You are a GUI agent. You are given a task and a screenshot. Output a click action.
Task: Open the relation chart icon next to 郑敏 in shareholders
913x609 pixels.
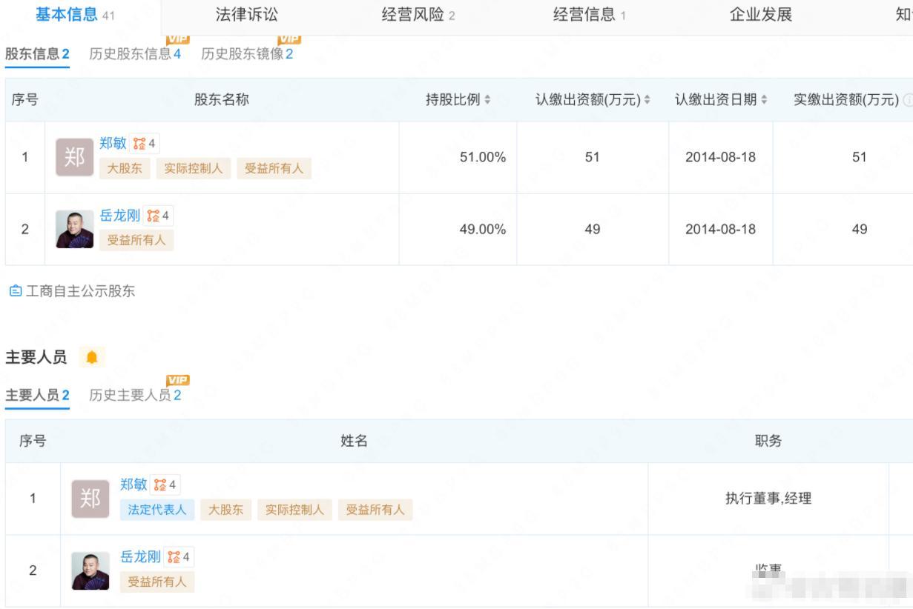click(144, 143)
